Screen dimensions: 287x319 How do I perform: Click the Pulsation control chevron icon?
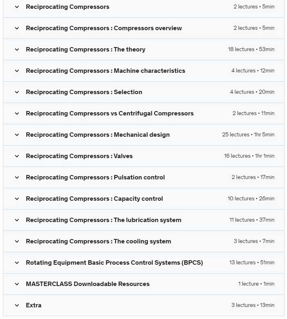pyautogui.click(x=17, y=177)
